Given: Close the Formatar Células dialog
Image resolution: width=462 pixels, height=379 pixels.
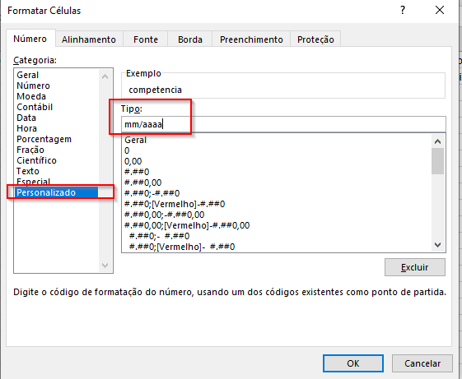Looking at the screenshot, I should (440, 11).
